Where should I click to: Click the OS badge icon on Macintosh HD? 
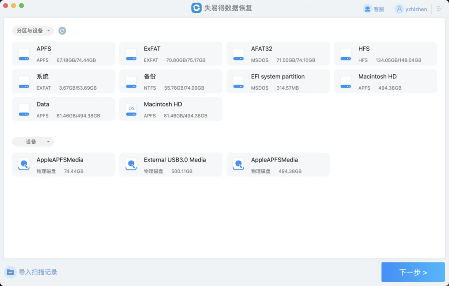(x=131, y=108)
